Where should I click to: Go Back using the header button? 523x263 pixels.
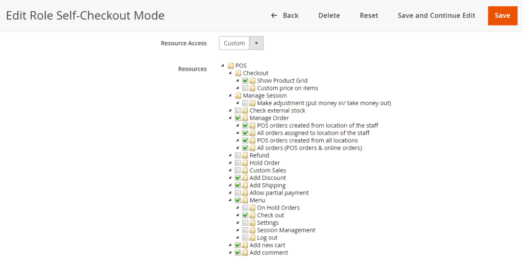tap(285, 16)
